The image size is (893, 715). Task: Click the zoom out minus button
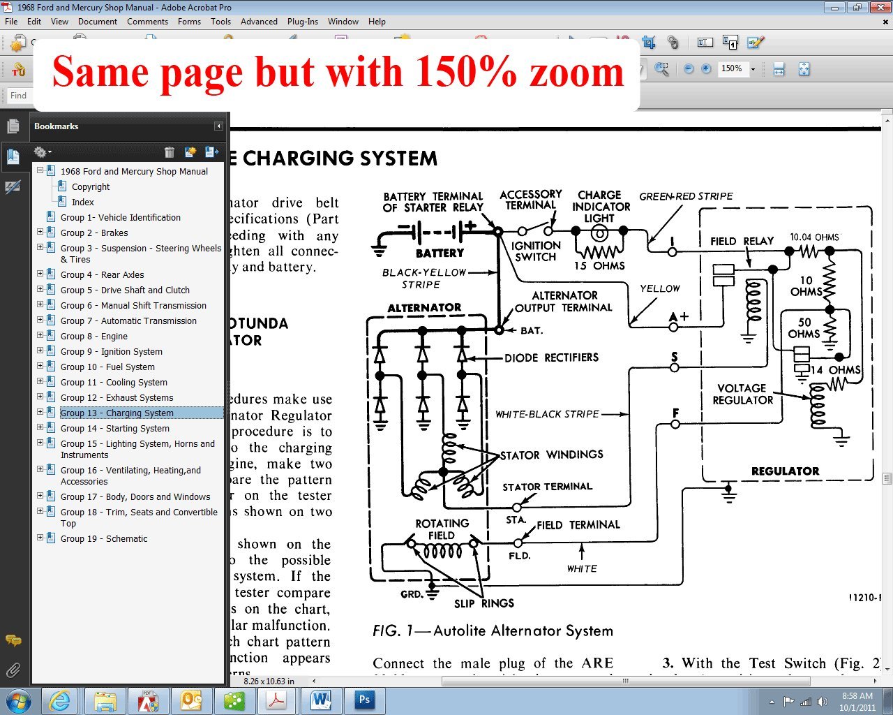pos(689,69)
